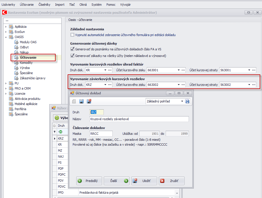Open the Uzávierky menu
262x198 pixels.
(x=8, y=5)
